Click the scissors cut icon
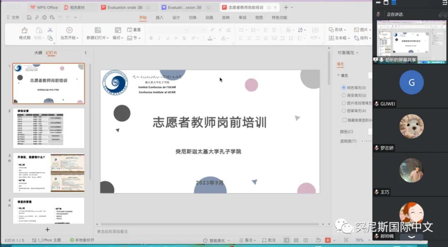 tap(50, 30)
